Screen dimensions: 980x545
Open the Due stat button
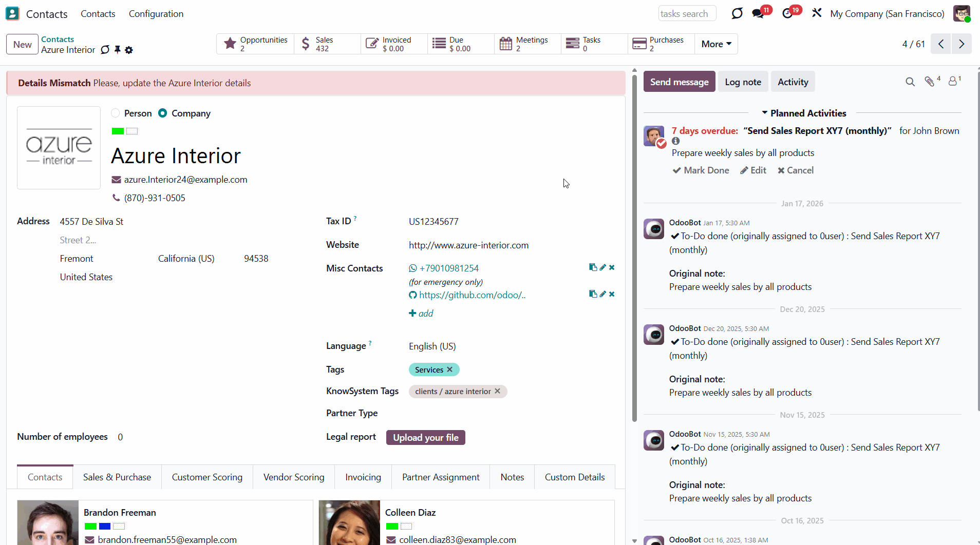461,44
